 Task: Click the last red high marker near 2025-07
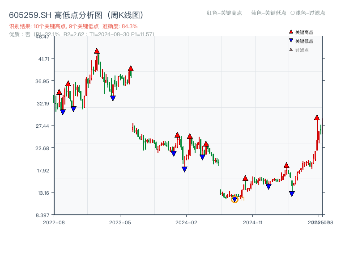tap(317, 117)
